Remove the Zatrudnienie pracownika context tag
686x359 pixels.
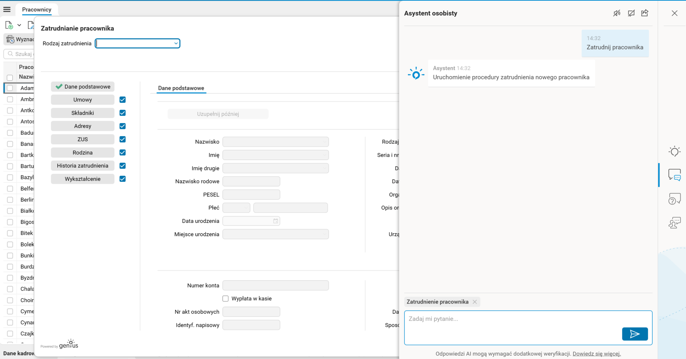click(x=474, y=302)
